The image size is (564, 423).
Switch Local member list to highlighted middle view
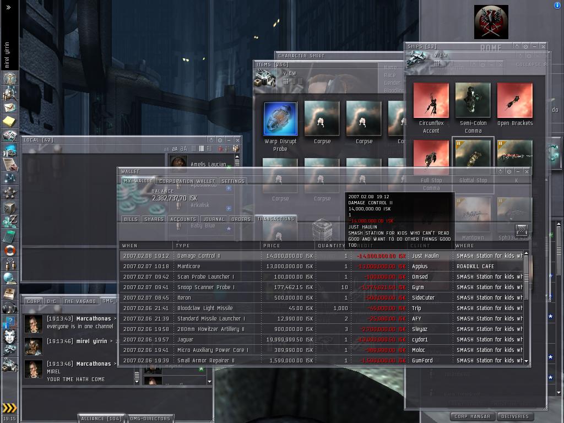tap(202, 149)
